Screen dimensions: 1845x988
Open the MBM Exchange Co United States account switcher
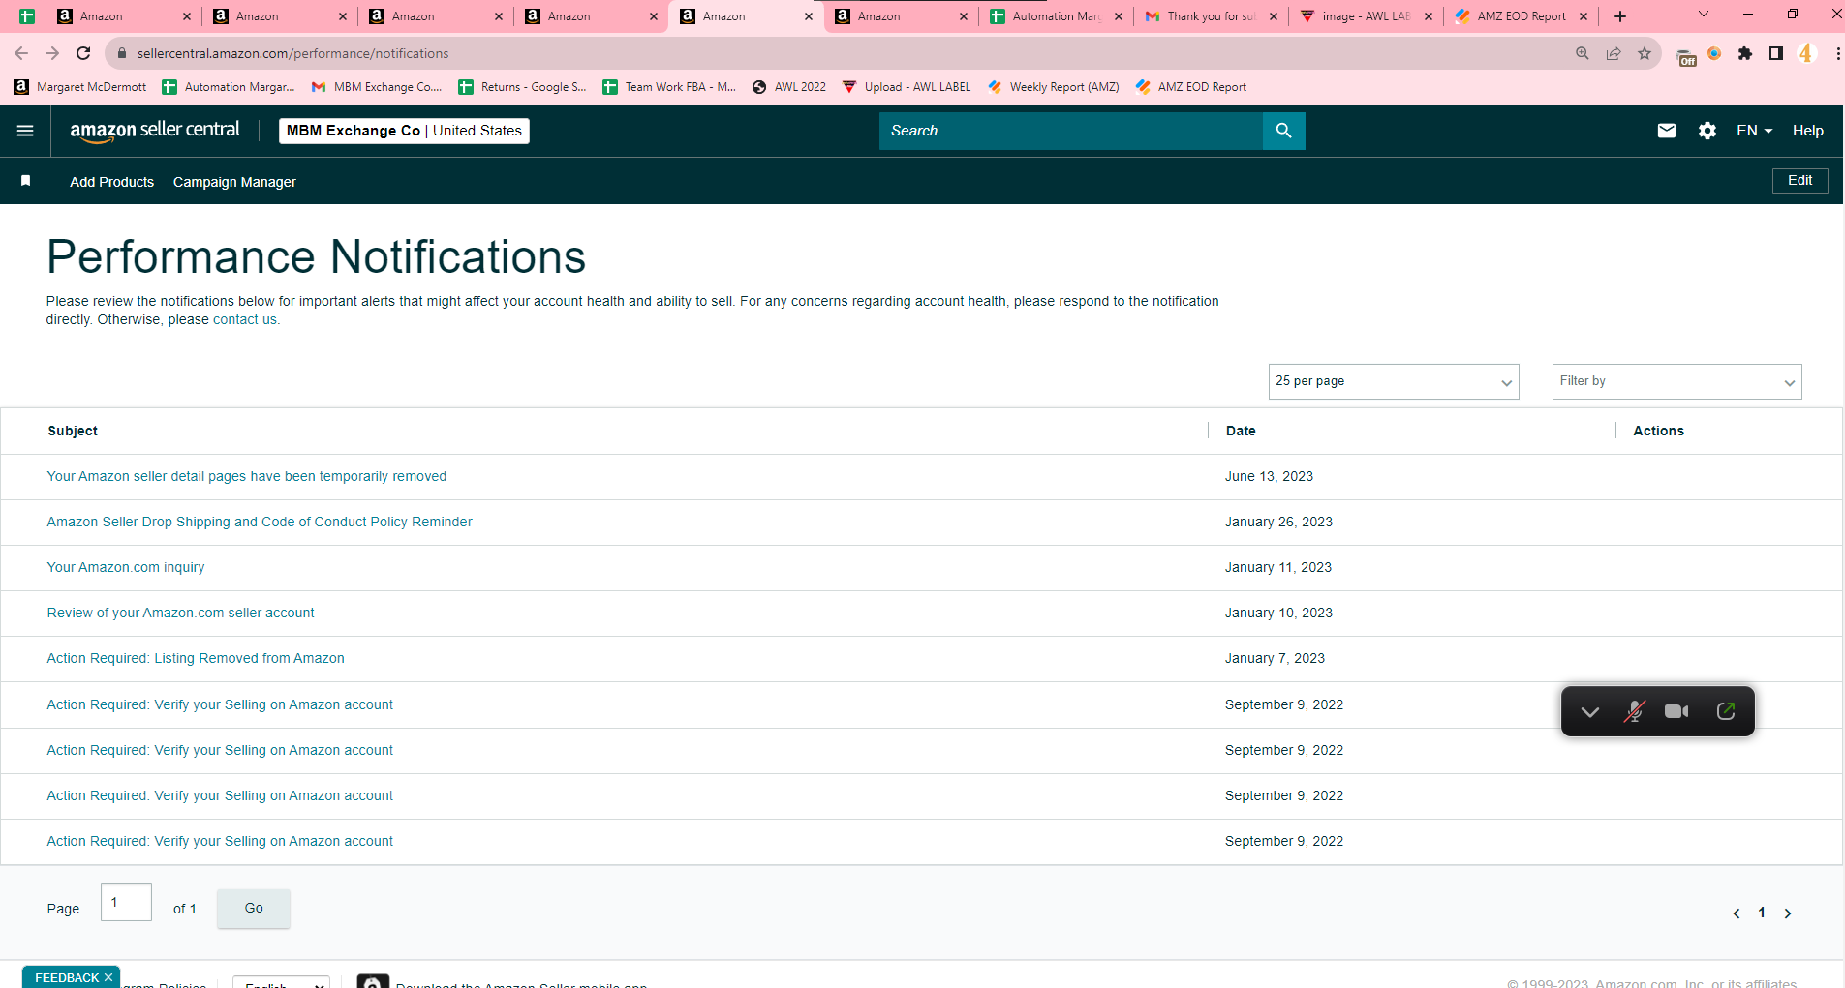[x=404, y=131]
